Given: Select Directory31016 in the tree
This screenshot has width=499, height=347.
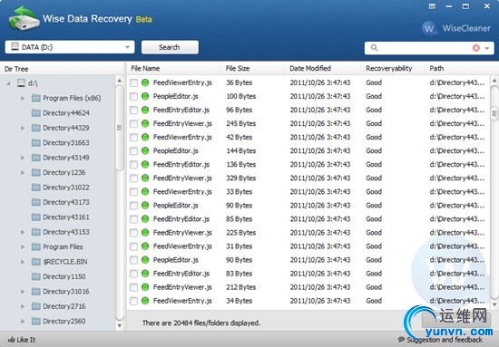Looking at the screenshot, I should click(66, 292).
